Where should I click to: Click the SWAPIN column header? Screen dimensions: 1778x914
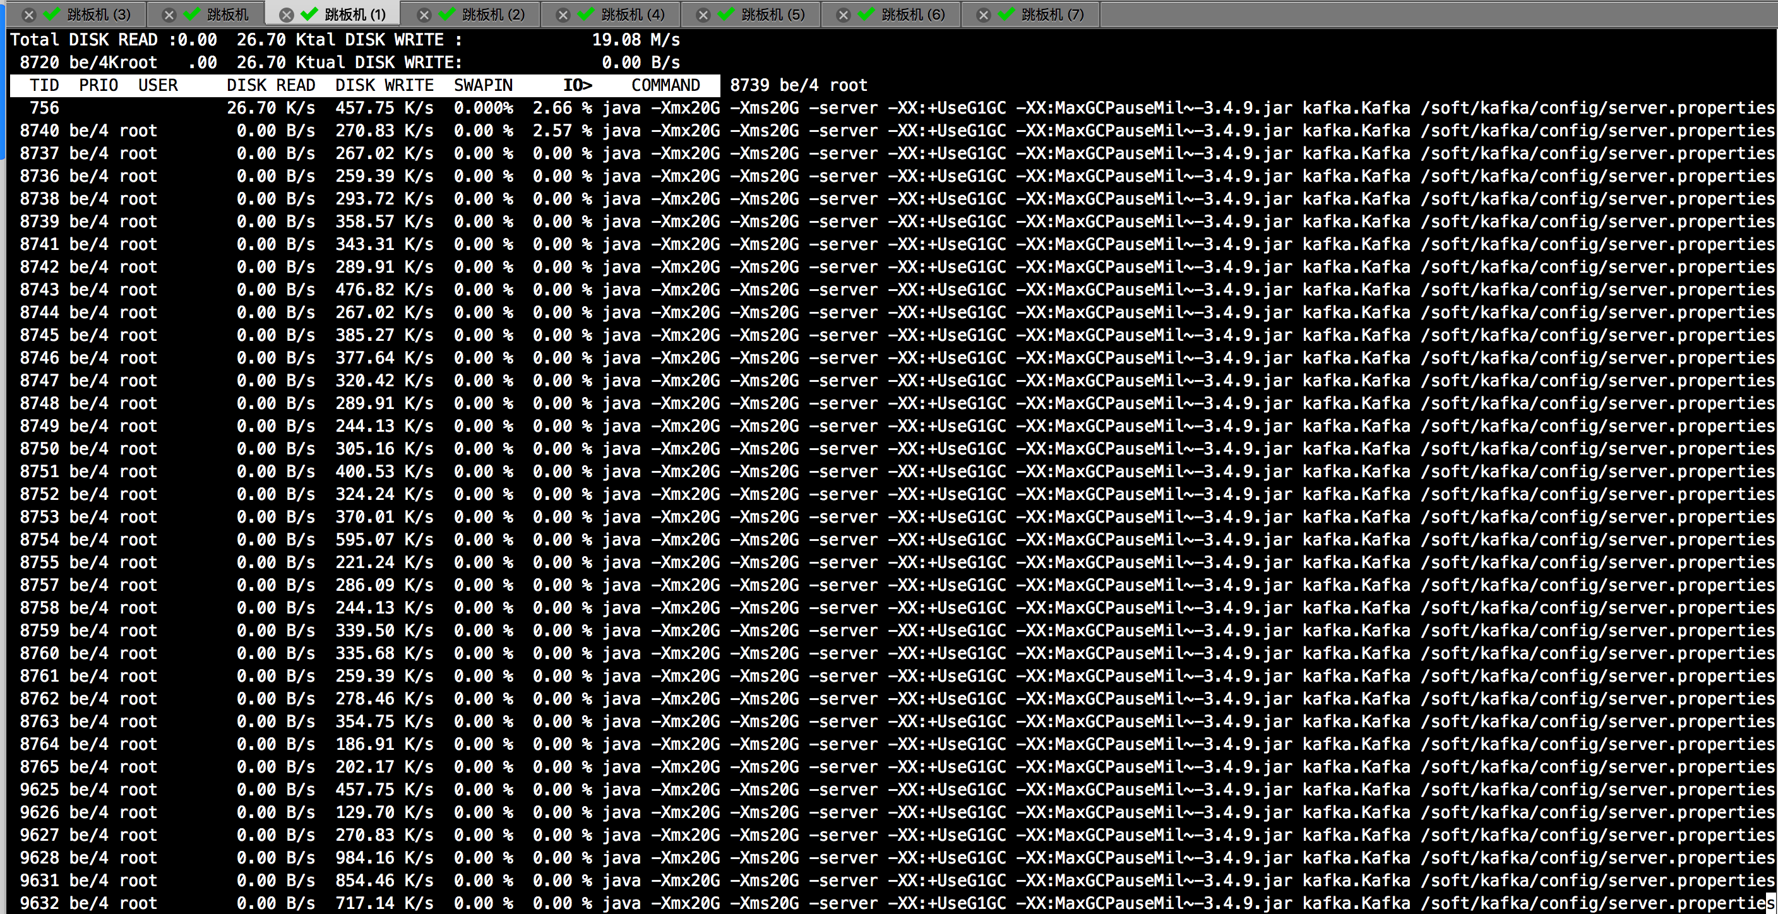[482, 86]
